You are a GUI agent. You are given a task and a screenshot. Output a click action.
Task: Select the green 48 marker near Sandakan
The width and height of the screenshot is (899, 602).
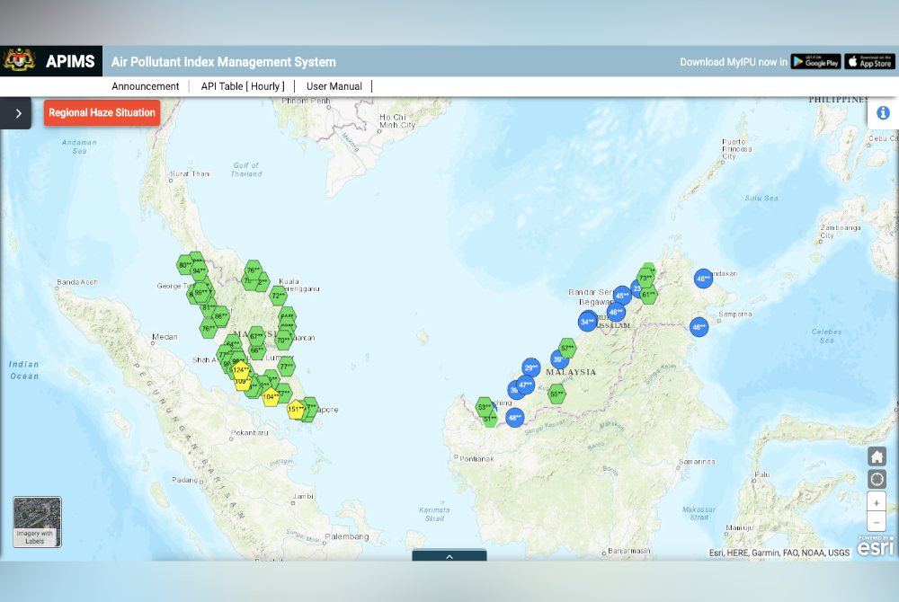(x=704, y=279)
